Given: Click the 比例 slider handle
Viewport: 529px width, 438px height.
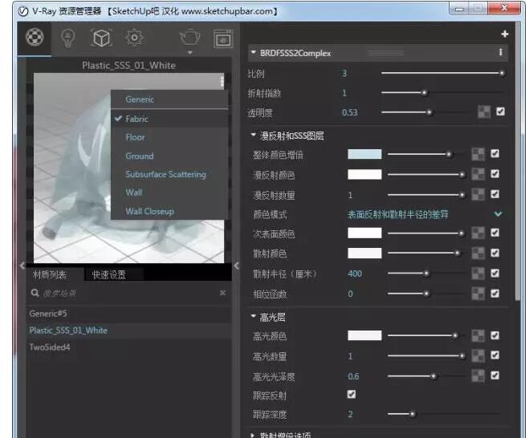Looking at the screenshot, I should click(x=502, y=73).
